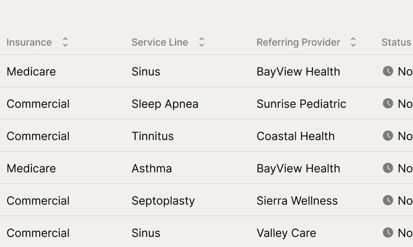Click the clock status icon in the Tinnitus row
This screenshot has width=413, height=247.
coord(388,136)
